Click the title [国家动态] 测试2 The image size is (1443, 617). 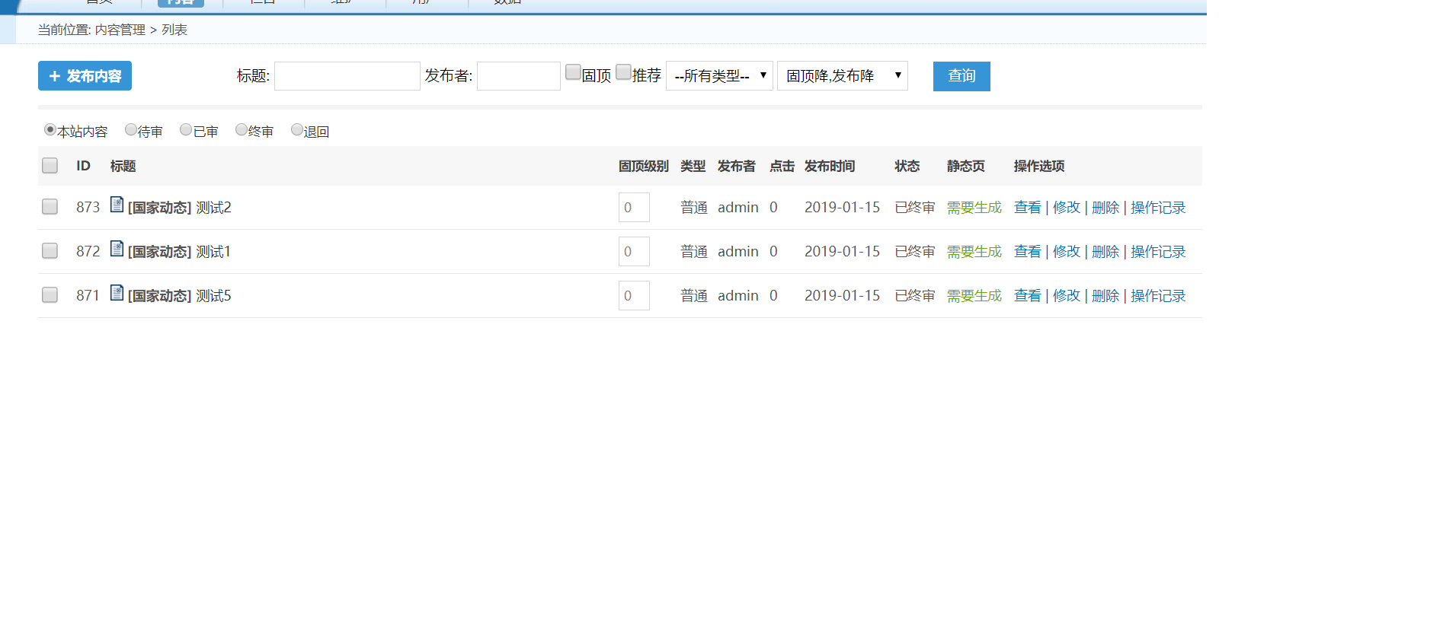click(180, 208)
